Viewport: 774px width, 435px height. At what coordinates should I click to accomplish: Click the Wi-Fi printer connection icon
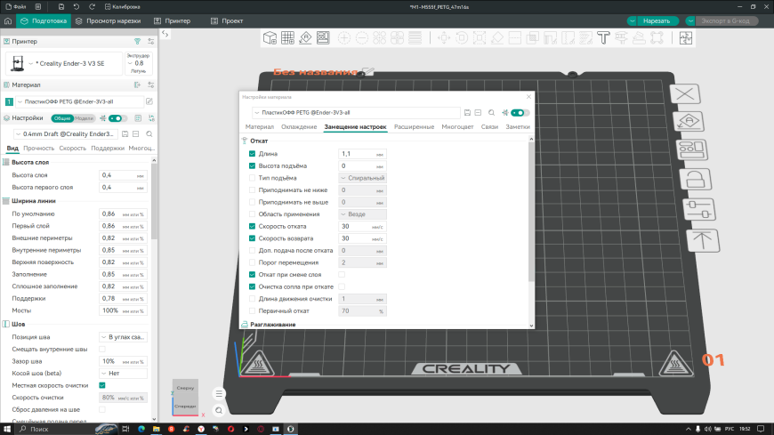point(137,42)
